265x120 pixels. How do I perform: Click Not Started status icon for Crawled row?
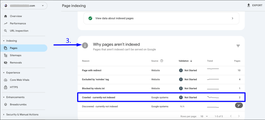tap(181, 97)
